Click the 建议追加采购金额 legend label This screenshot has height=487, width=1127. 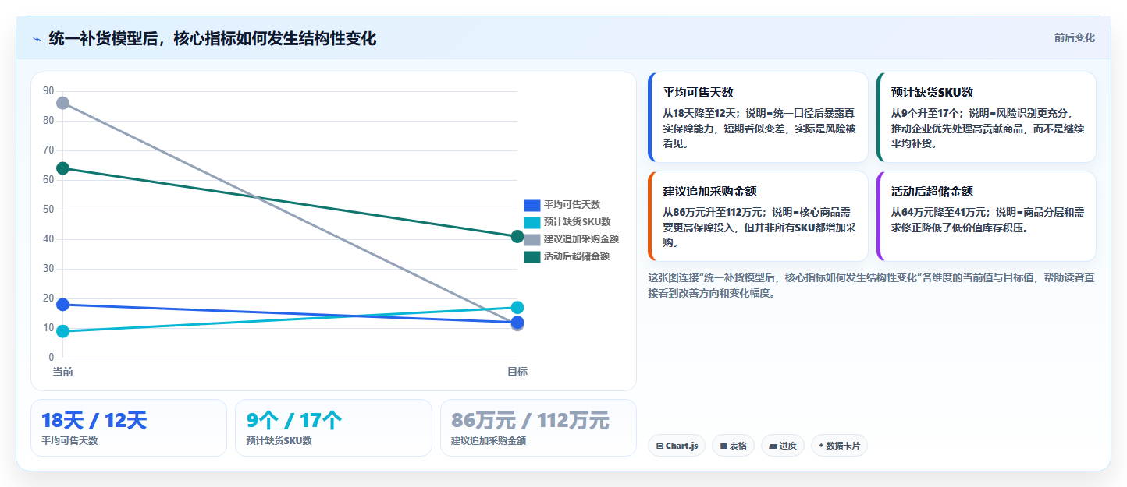[x=581, y=239]
